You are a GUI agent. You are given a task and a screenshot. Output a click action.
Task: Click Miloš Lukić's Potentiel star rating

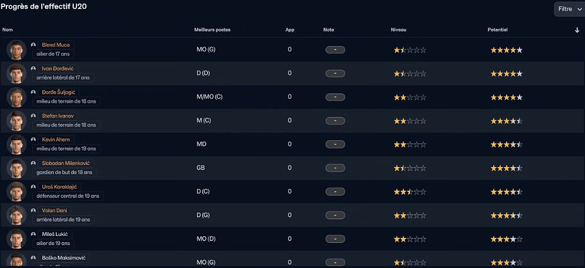pos(507,239)
